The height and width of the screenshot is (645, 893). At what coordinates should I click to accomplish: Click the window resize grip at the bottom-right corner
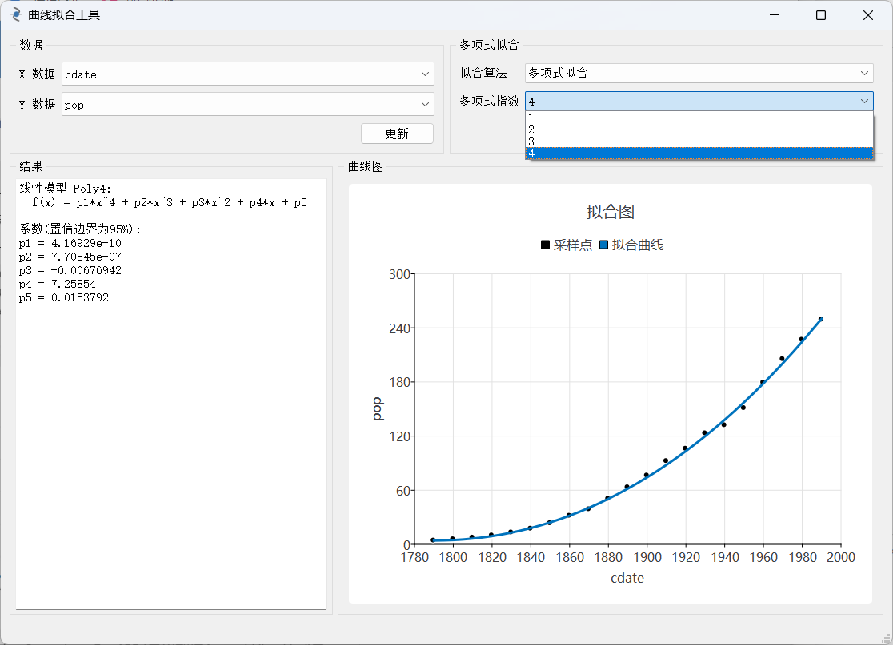click(x=887, y=639)
